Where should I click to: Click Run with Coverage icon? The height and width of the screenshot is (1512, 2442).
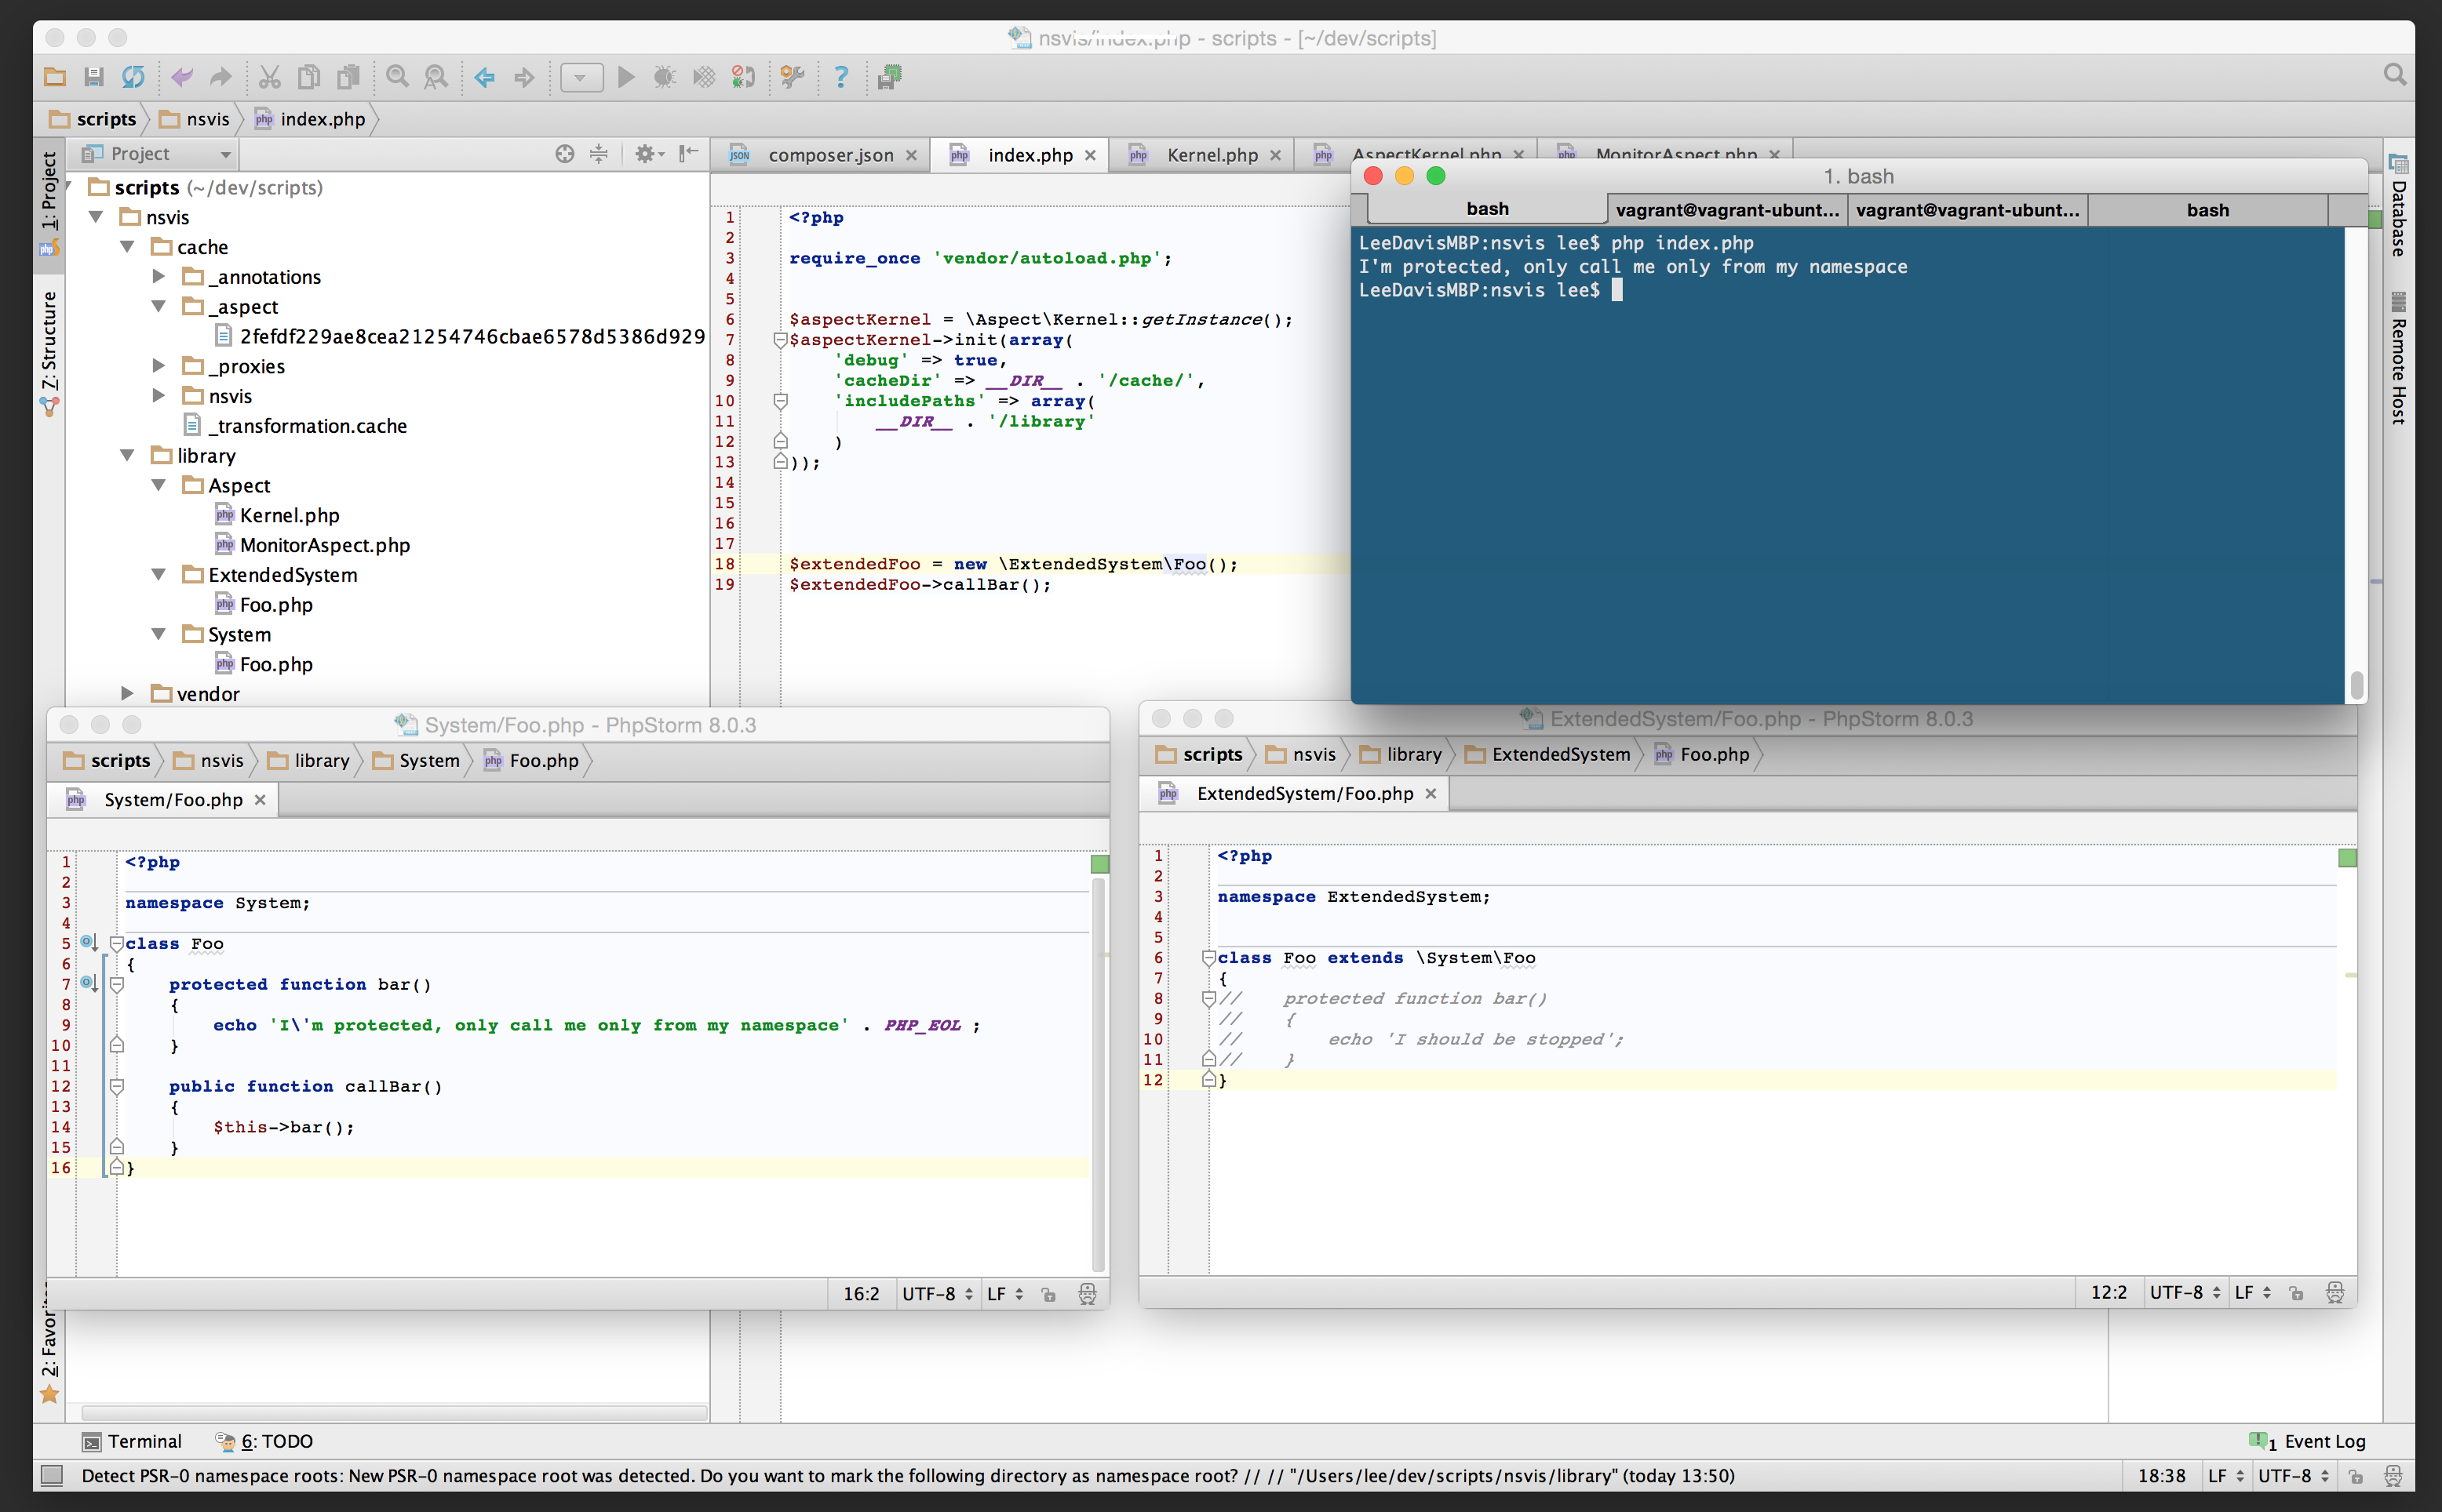coord(705,77)
